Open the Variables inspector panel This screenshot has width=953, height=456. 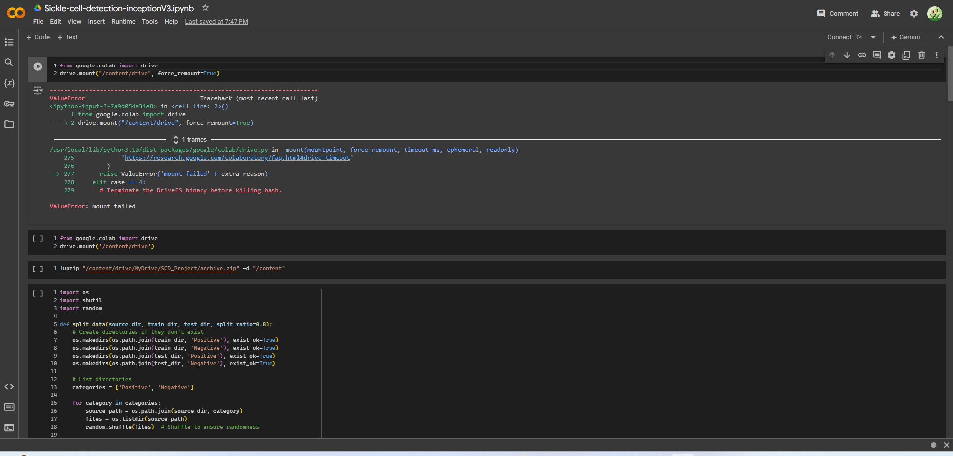[x=9, y=83]
